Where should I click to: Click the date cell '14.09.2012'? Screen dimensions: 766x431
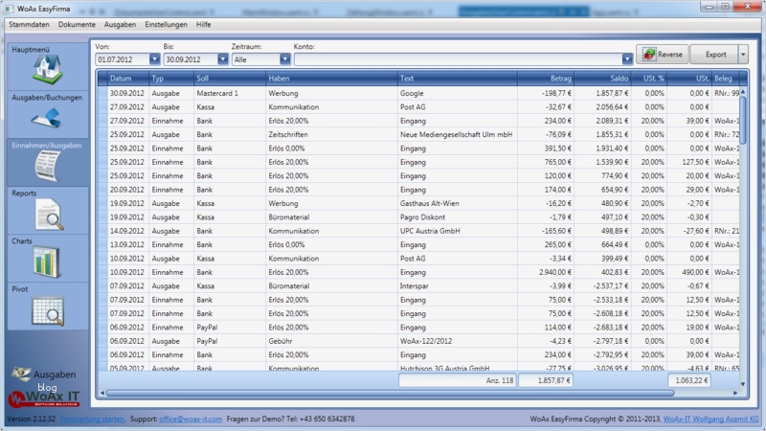point(127,231)
